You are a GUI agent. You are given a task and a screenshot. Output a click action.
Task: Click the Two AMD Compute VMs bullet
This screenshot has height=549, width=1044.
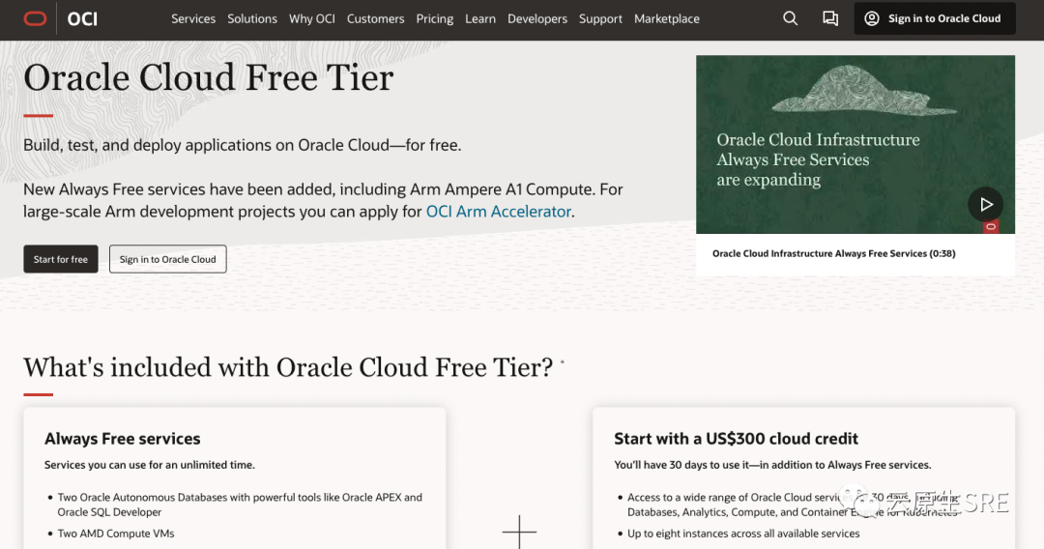pyautogui.click(x=116, y=534)
